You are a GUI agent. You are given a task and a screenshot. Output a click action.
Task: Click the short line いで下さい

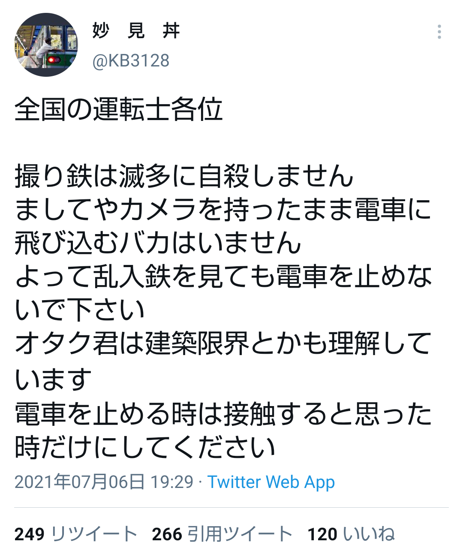tap(80, 310)
